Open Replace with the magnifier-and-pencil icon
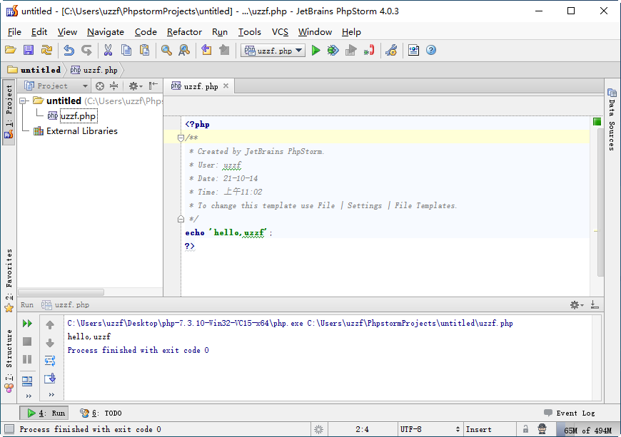Image resolution: width=621 pixels, height=437 pixels. (184, 50)
